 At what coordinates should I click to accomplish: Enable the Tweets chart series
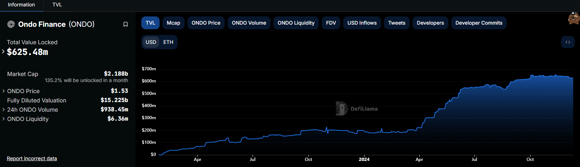click(x=397, y=23)
